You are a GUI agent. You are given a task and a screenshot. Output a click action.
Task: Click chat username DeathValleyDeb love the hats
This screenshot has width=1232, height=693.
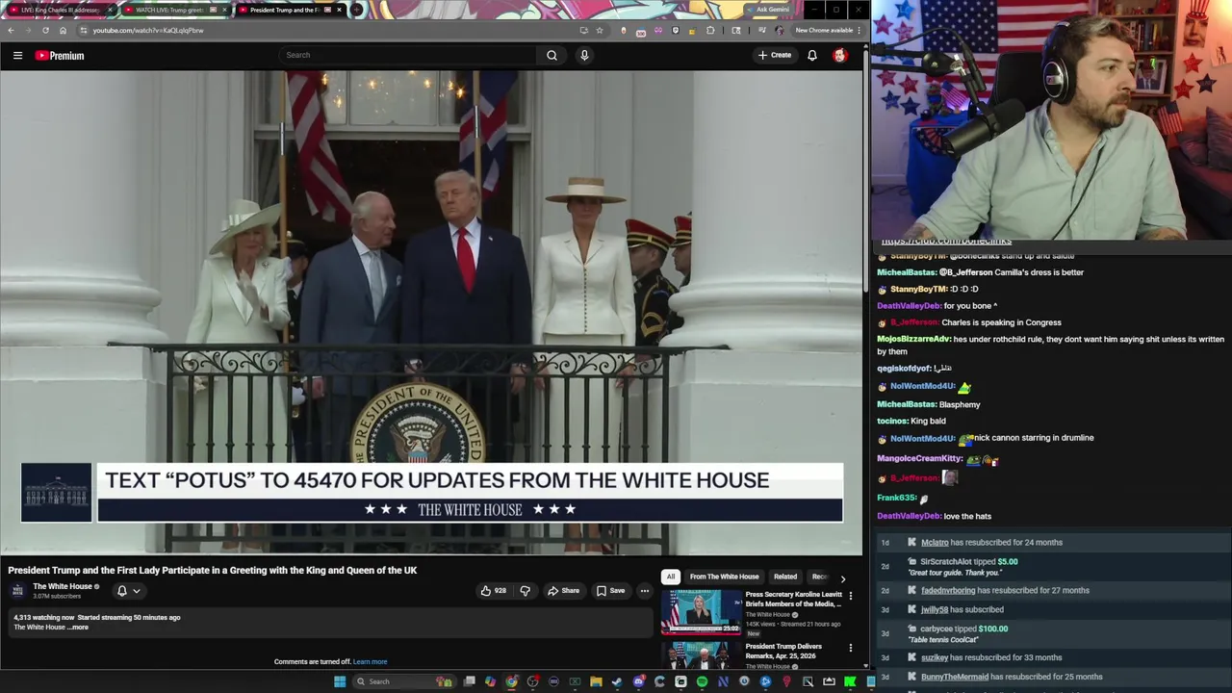tap(909, 516)
